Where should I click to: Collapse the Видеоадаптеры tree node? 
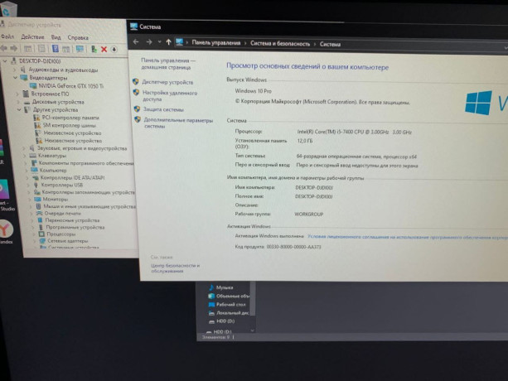pos(16,79)
